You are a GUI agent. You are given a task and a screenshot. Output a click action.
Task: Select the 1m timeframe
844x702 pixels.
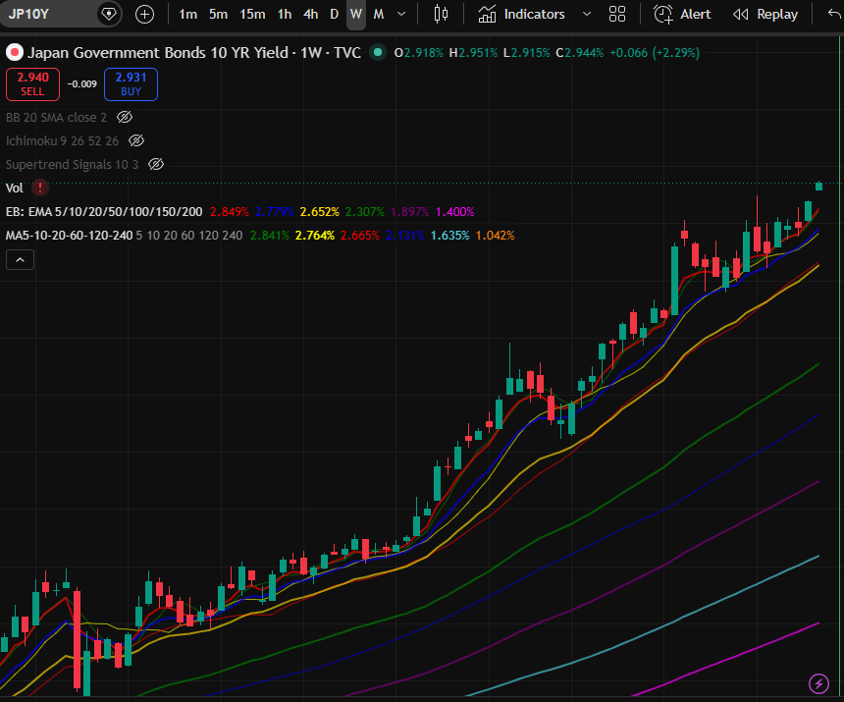pyautogui.click(x=187, y=15)
